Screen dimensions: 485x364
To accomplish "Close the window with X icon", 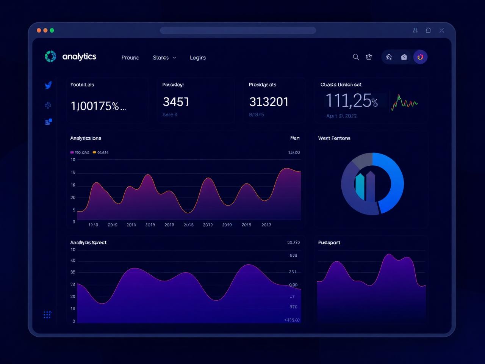I will click(442, 30).
